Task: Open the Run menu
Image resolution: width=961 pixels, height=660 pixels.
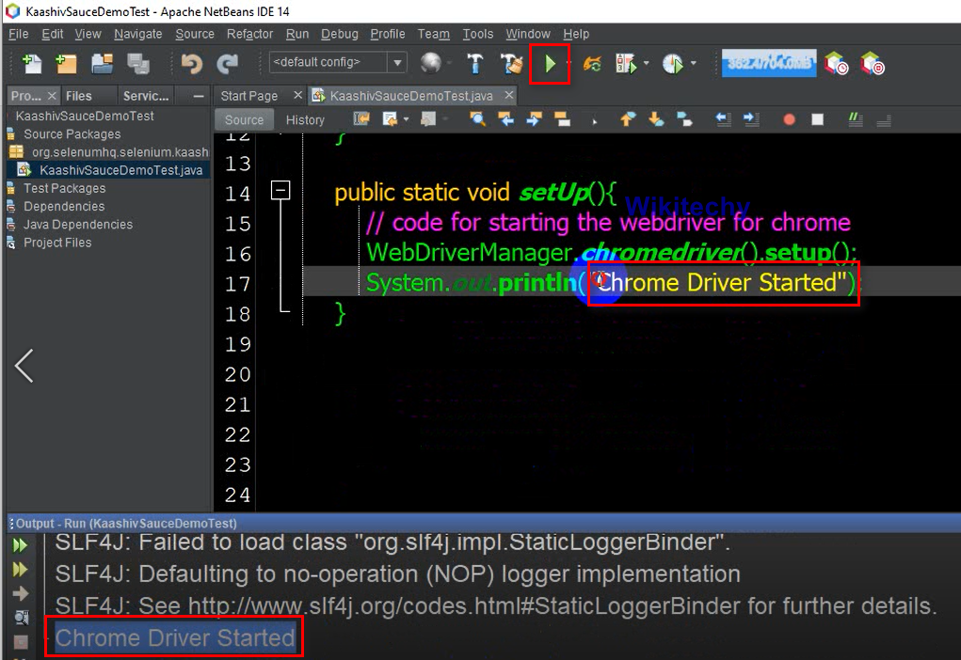Action: tap(297, 34)
